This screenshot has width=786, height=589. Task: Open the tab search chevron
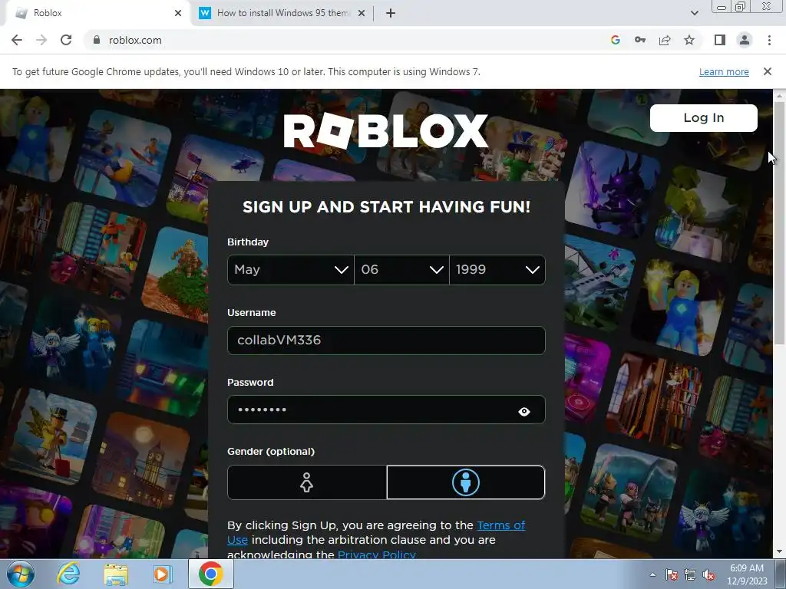point(694,13)
